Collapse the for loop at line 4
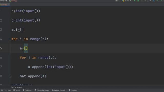The width and height of the screenshot is (164, 92). tap(10, 39)
